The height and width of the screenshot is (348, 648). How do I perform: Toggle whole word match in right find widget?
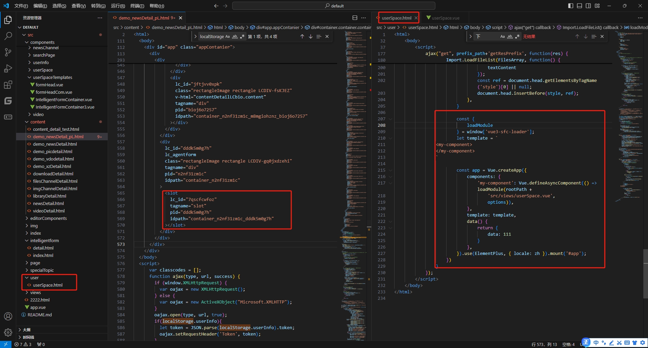tap(510, 36)
